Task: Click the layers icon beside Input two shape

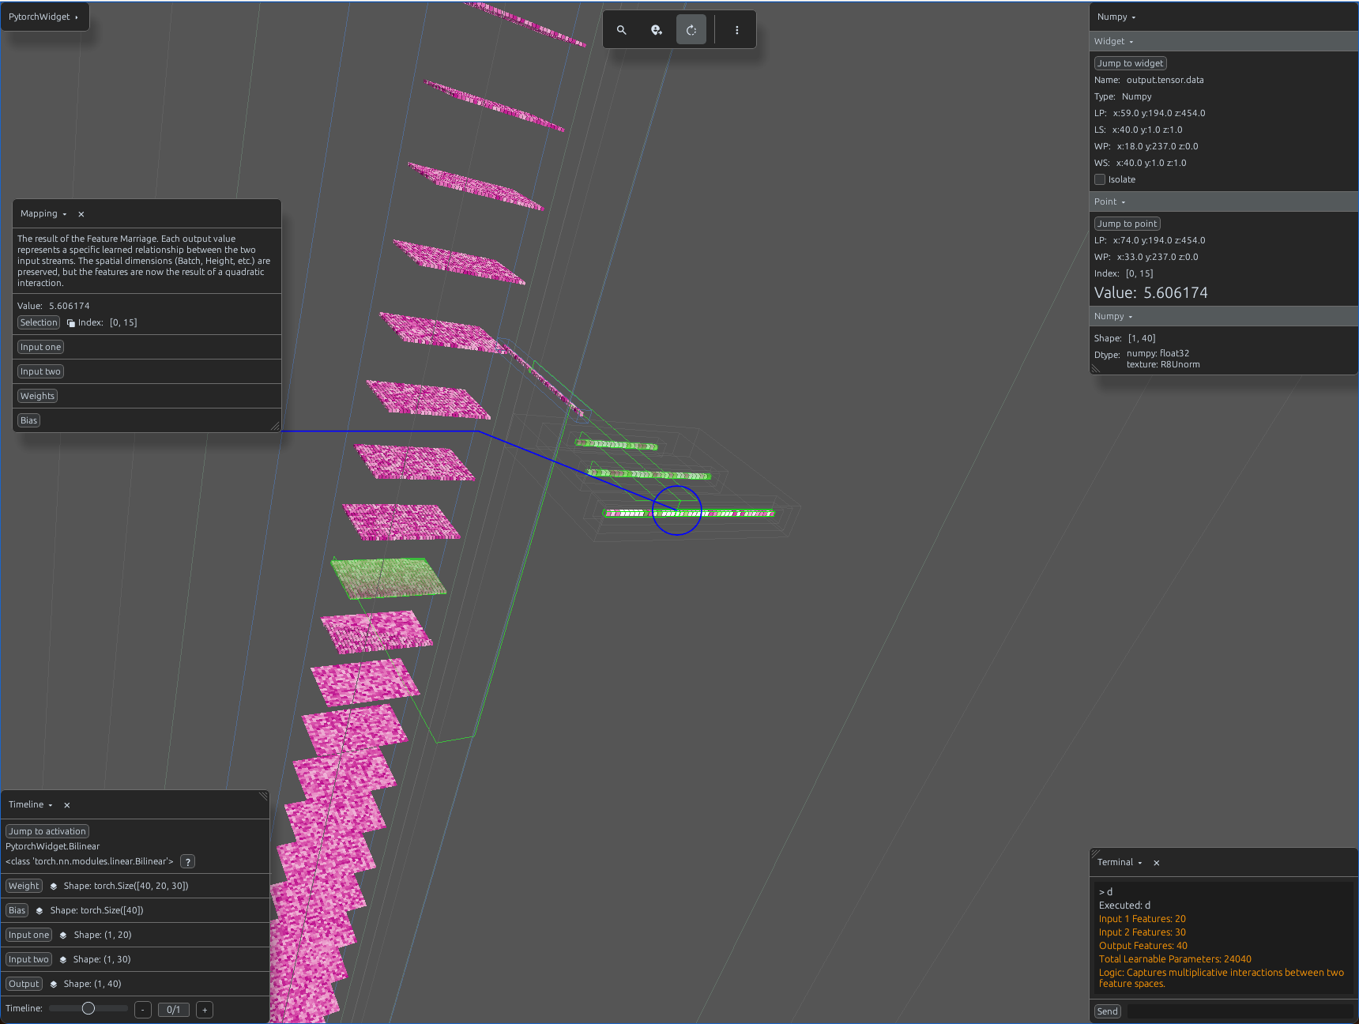Action: 63,960
